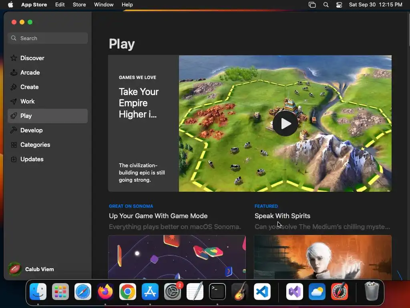Open the Categories grid icon

(x=14, y=144)
